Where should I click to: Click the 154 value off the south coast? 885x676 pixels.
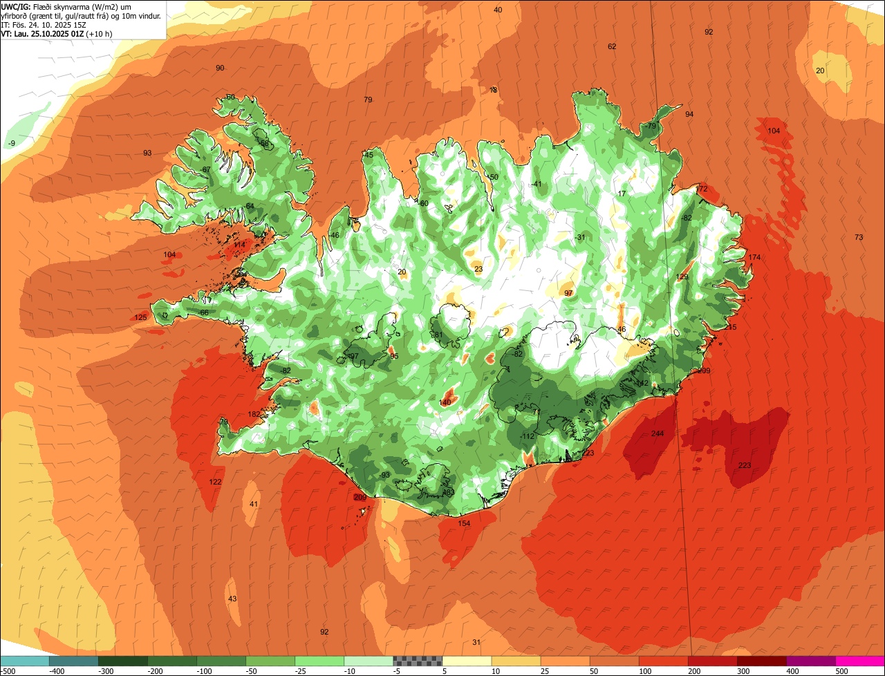[464, 523]
